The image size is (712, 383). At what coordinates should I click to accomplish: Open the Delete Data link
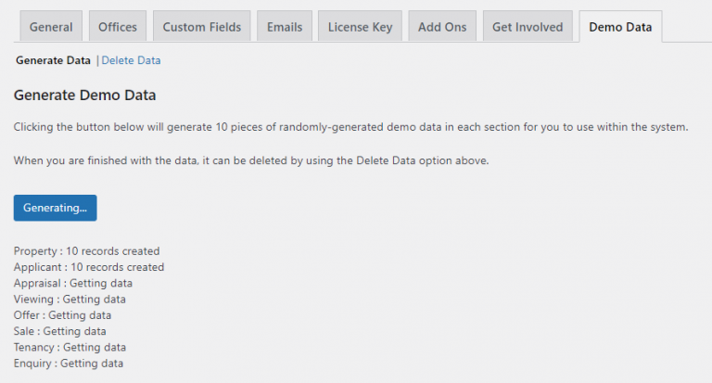pos(131,60)
